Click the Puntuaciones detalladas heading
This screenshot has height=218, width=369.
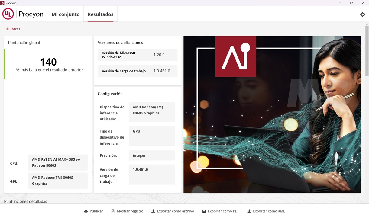click(x=25, y=201)
